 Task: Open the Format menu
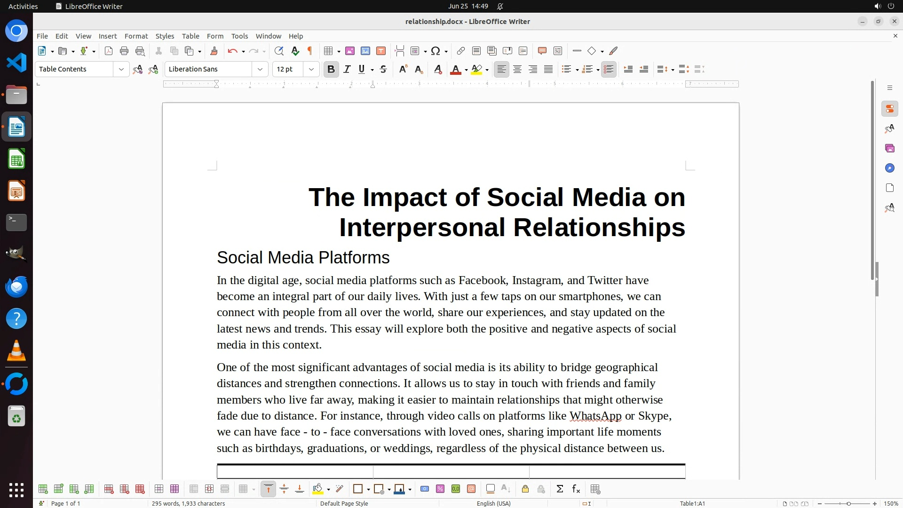[x=136, y=36]
